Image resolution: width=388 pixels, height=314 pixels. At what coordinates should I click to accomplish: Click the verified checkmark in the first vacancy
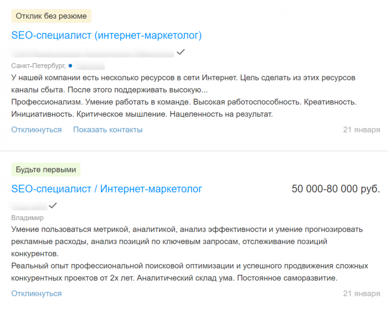pos(181,52)
